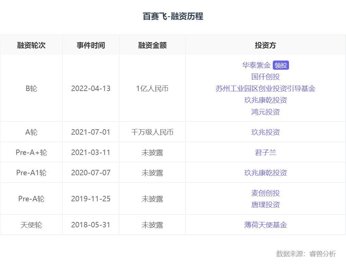The width and height of the screenshot is (346, 272).
Task: Open 玖兆康乾投资 link in the Pre-A1轮 row
Action: [x=266, y=173]
